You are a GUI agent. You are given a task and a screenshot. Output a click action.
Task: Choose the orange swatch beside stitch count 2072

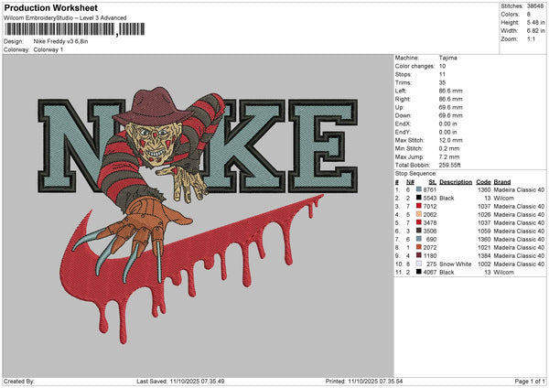419,247
